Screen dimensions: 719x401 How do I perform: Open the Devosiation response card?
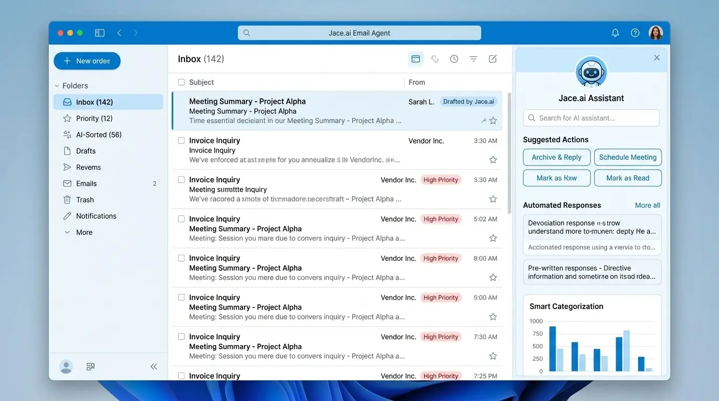592,235
